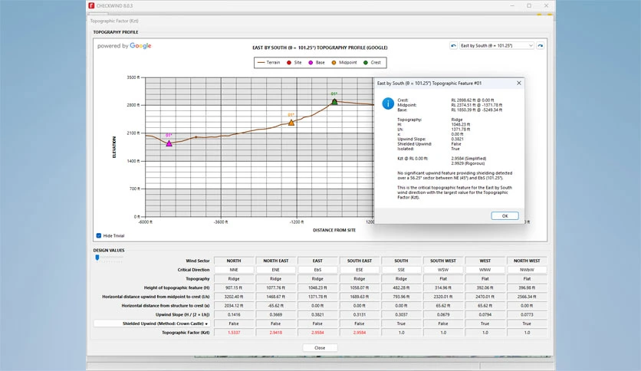Click the CHECKWIND app icon in title bar
This screenshot has width=641, height=371.
coord(91,5)
